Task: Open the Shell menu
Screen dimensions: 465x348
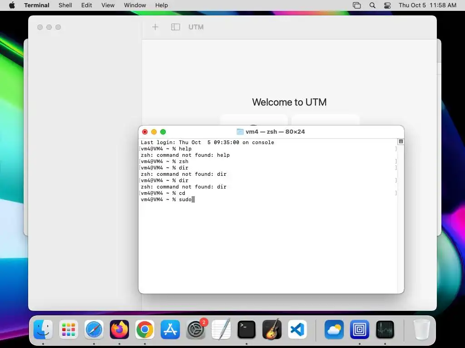Action: pos(65,5)
